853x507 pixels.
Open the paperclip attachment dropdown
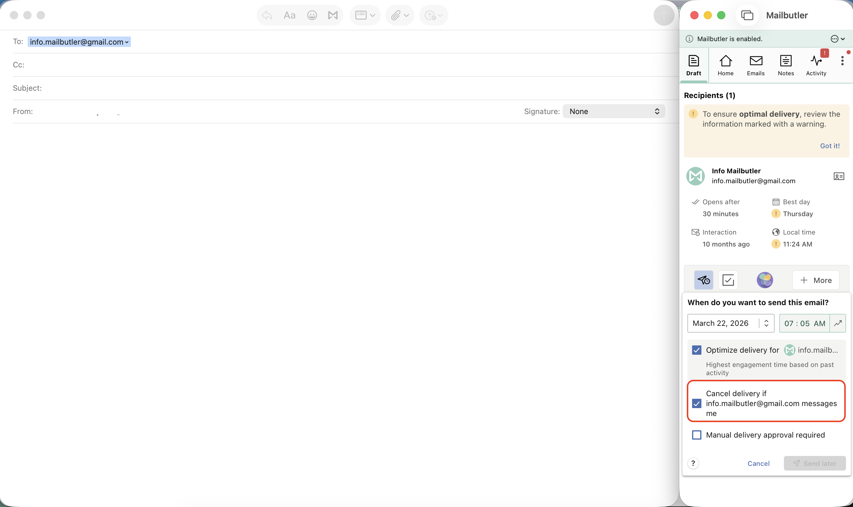[400, 15]
